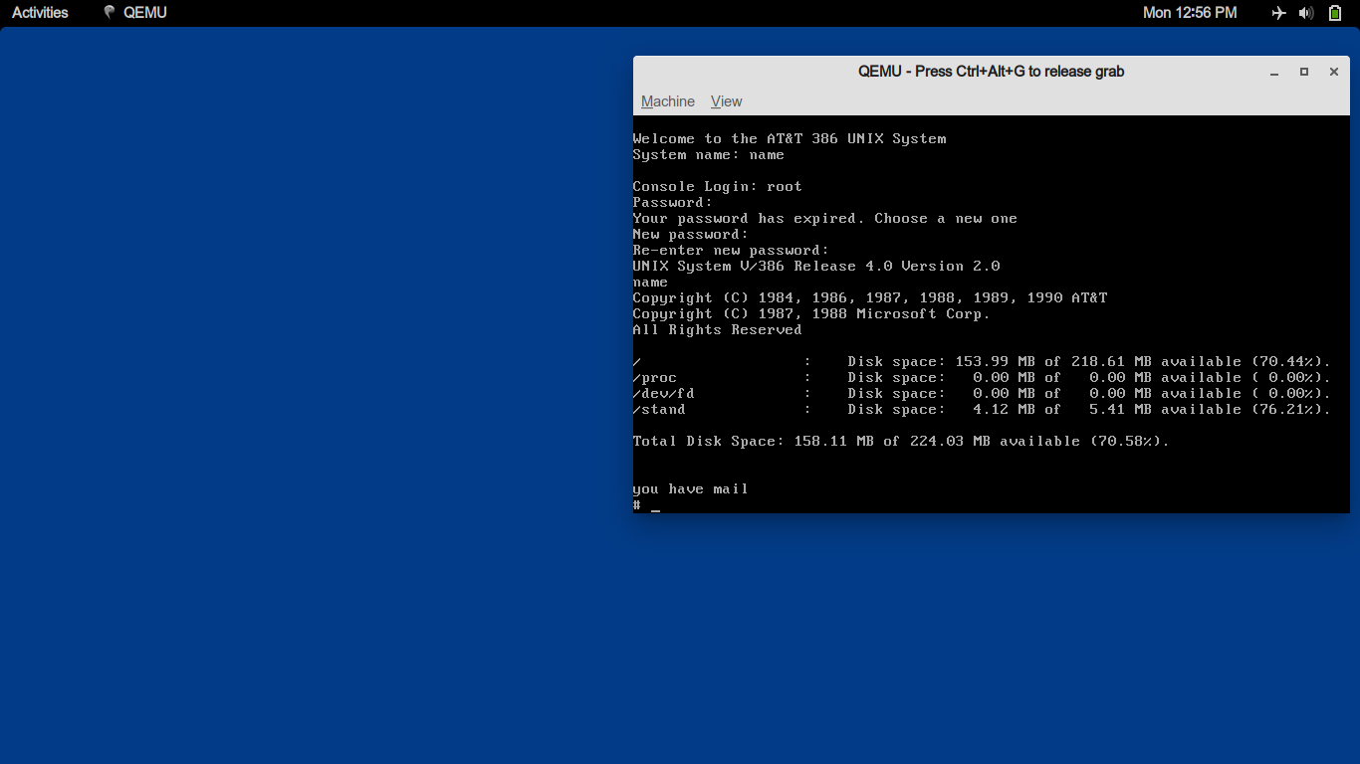Screen dimensions: 1360x764
Task: Open the Mon 12:56 PM clock panel
Action: coord(1190,13)
